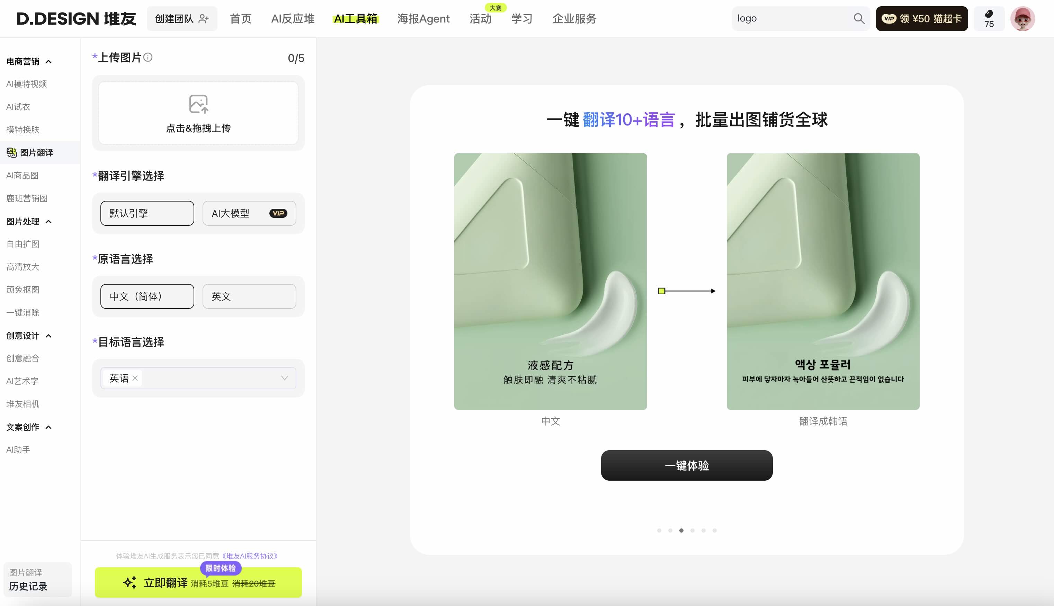The width and height of the screenshot is (1054, 606).
Task: Open the AI反应堆 menu item
Action: point(293,18)
